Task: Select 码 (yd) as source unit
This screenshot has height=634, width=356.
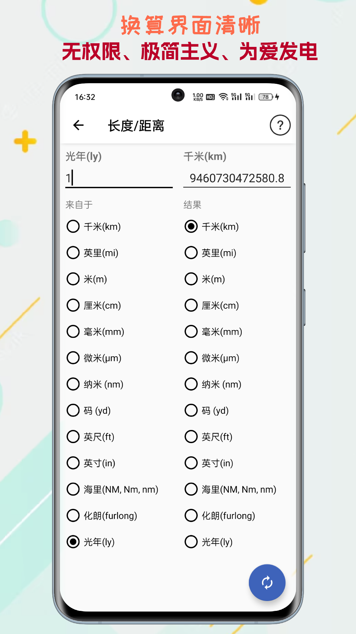Action: (x=73, y=410)
